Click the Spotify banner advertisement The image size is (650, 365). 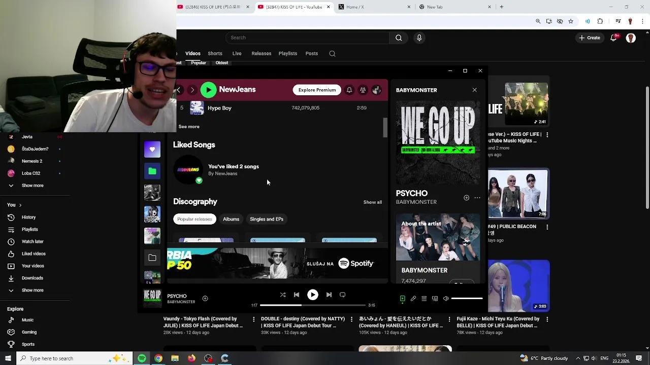[277, 263]
